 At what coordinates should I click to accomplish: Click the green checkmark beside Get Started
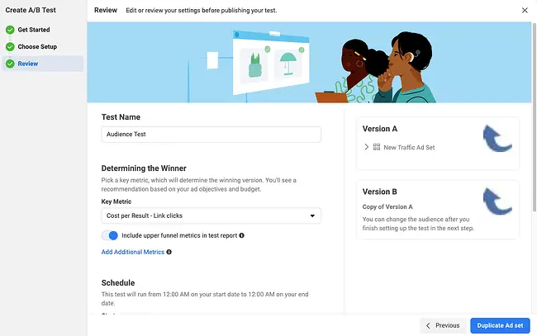[x=10, y=30]
